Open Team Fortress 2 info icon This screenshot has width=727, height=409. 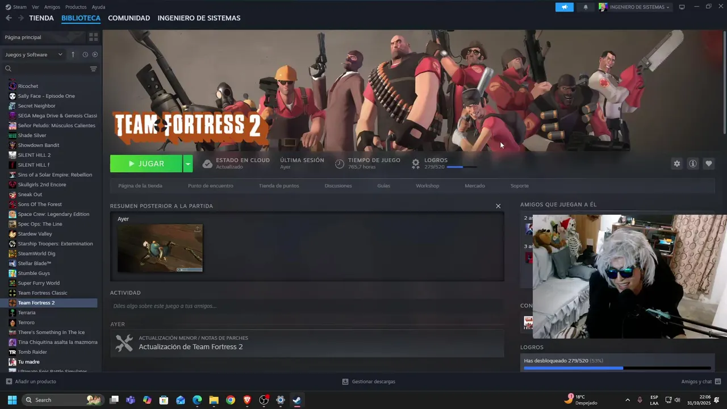pos(692,164)
